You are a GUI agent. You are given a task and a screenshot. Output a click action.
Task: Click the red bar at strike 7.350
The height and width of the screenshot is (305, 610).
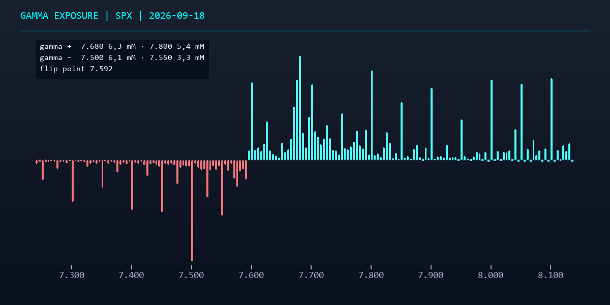coord(103,174)
